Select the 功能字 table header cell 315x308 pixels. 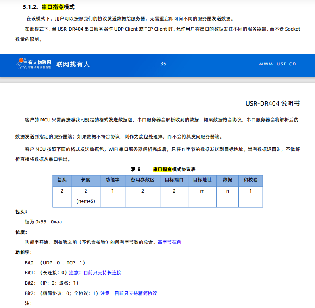pyautogui.click(x=113, y=180)
